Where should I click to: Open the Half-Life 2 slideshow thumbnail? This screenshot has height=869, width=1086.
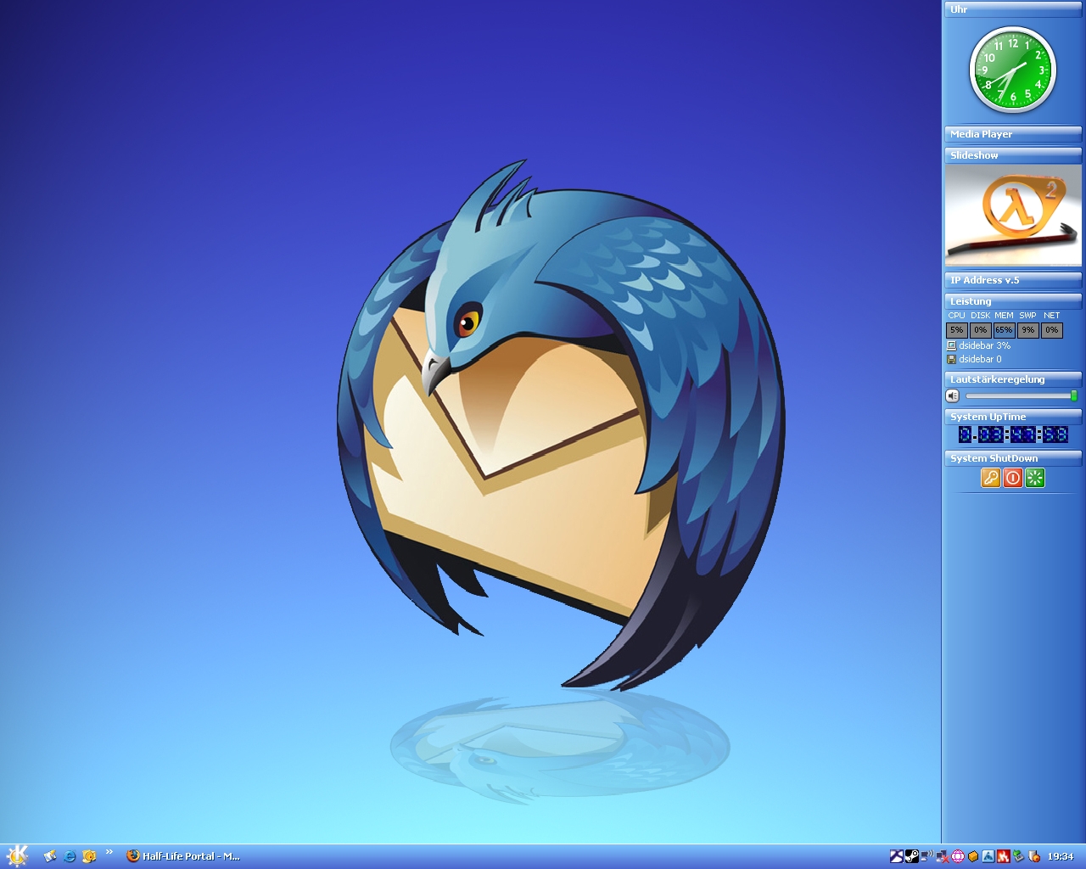coord(1013,215)
